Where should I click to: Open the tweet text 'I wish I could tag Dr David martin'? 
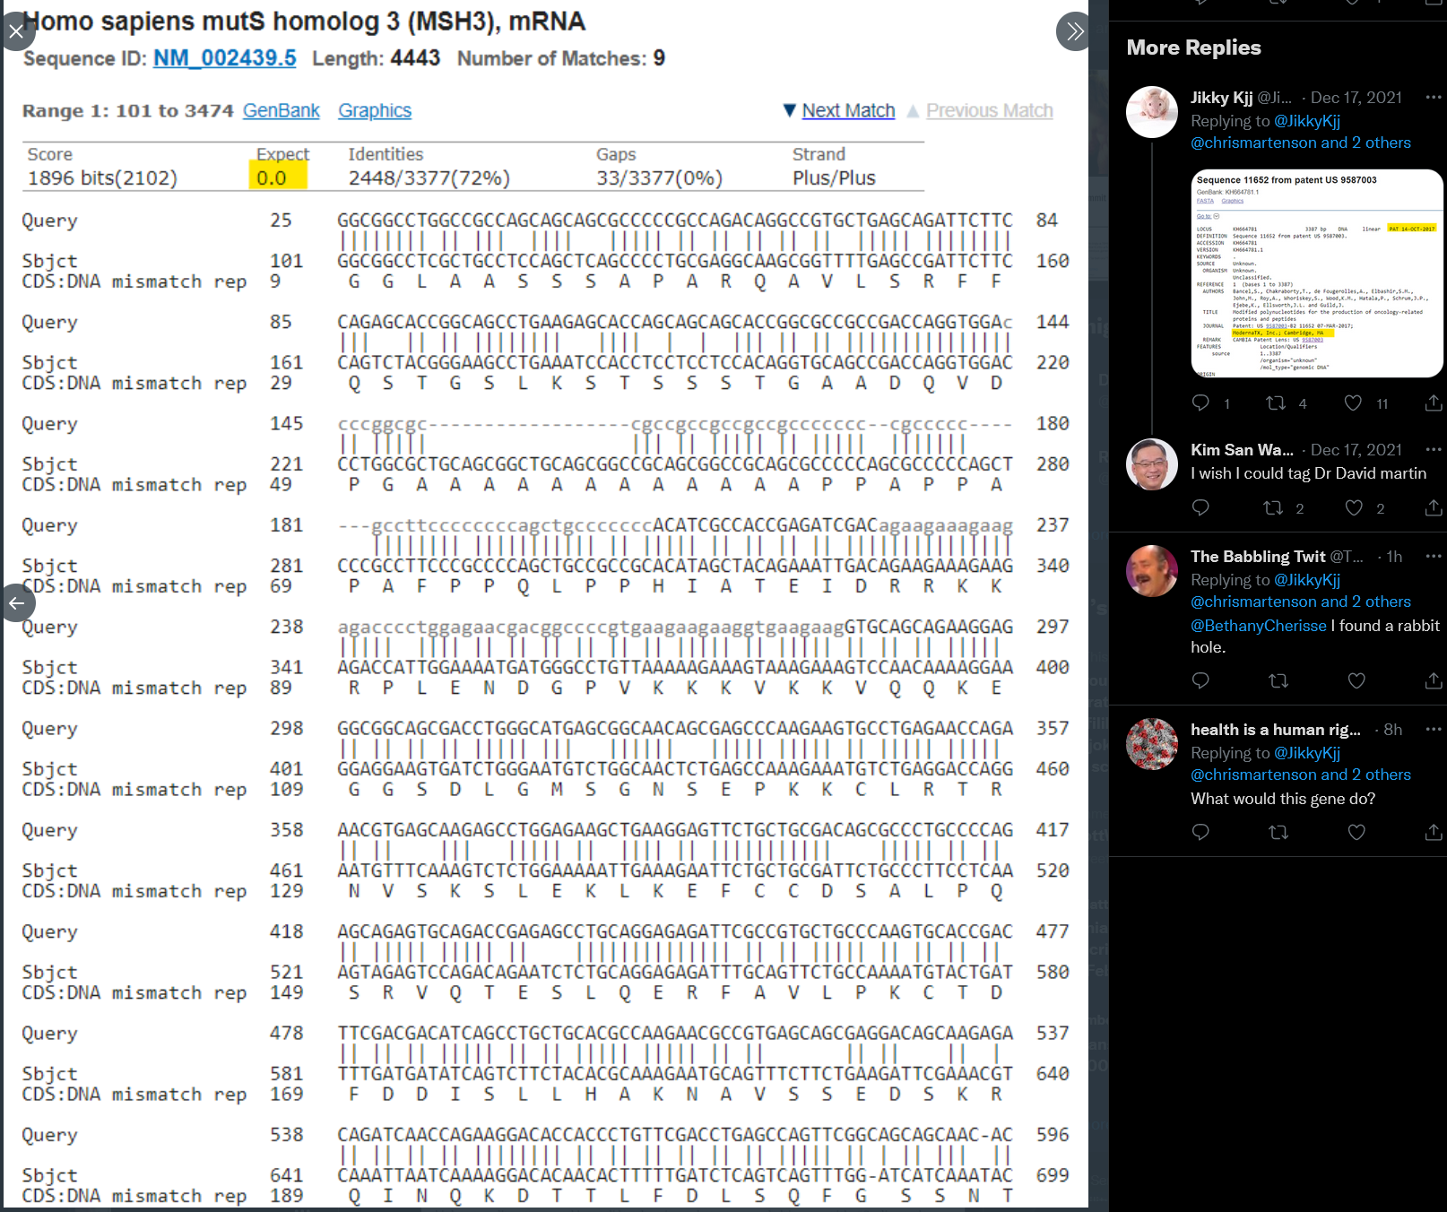click(x=1308, y=473)
